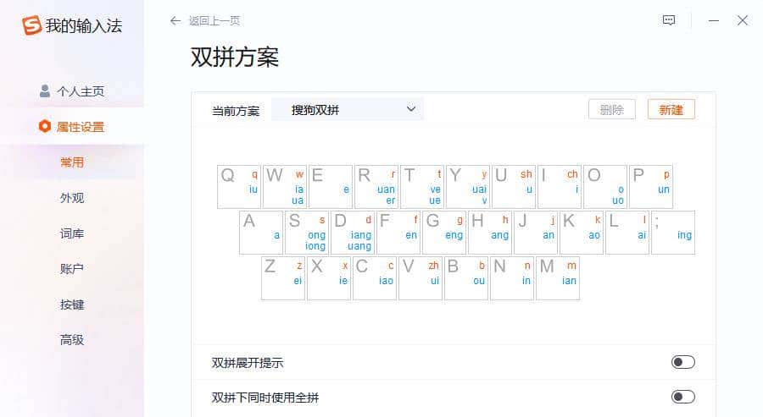The height and width of the screenshot is (417, 763).
Task: Open the 当前方案 dropdown
Action: tap(348, 110)
